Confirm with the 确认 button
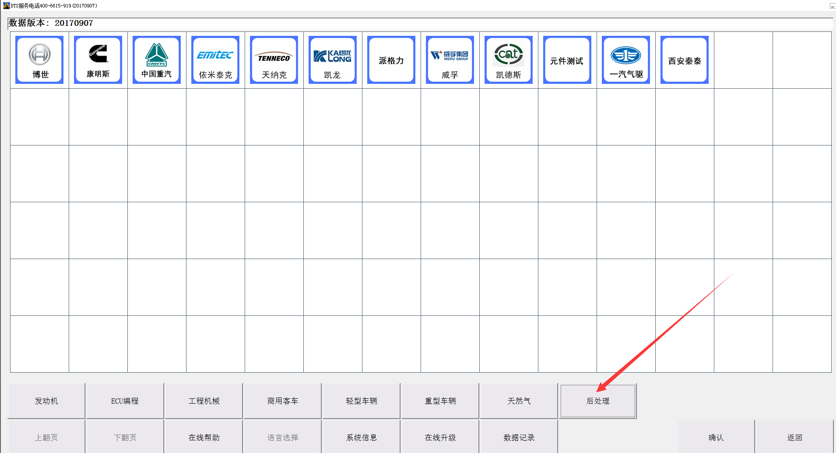Image resolution: width=836 pixels, height=453 pixels. tap(716, 437)
